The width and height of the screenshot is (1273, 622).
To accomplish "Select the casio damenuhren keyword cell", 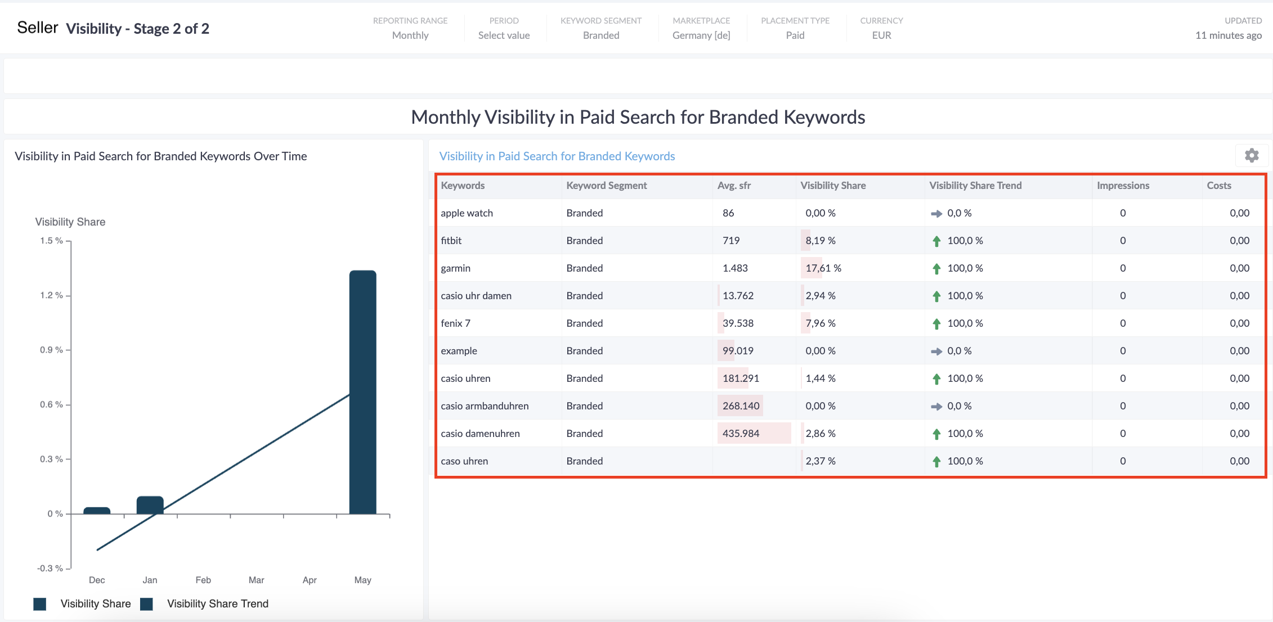I will [480, 434].
